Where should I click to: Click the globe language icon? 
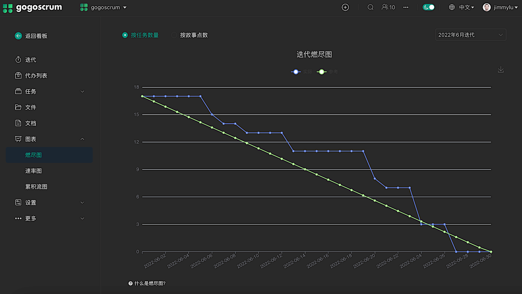point(452,7)
